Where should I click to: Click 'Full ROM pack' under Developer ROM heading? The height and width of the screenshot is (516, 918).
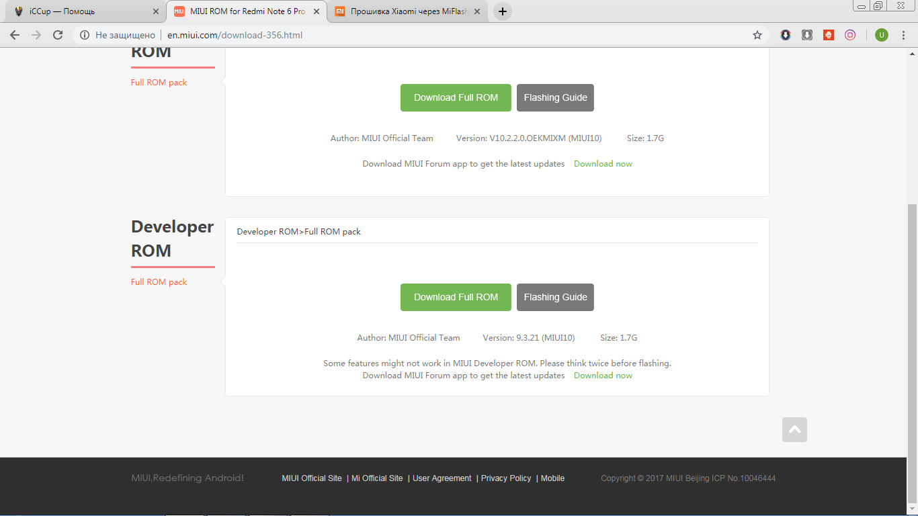[159, 282]
